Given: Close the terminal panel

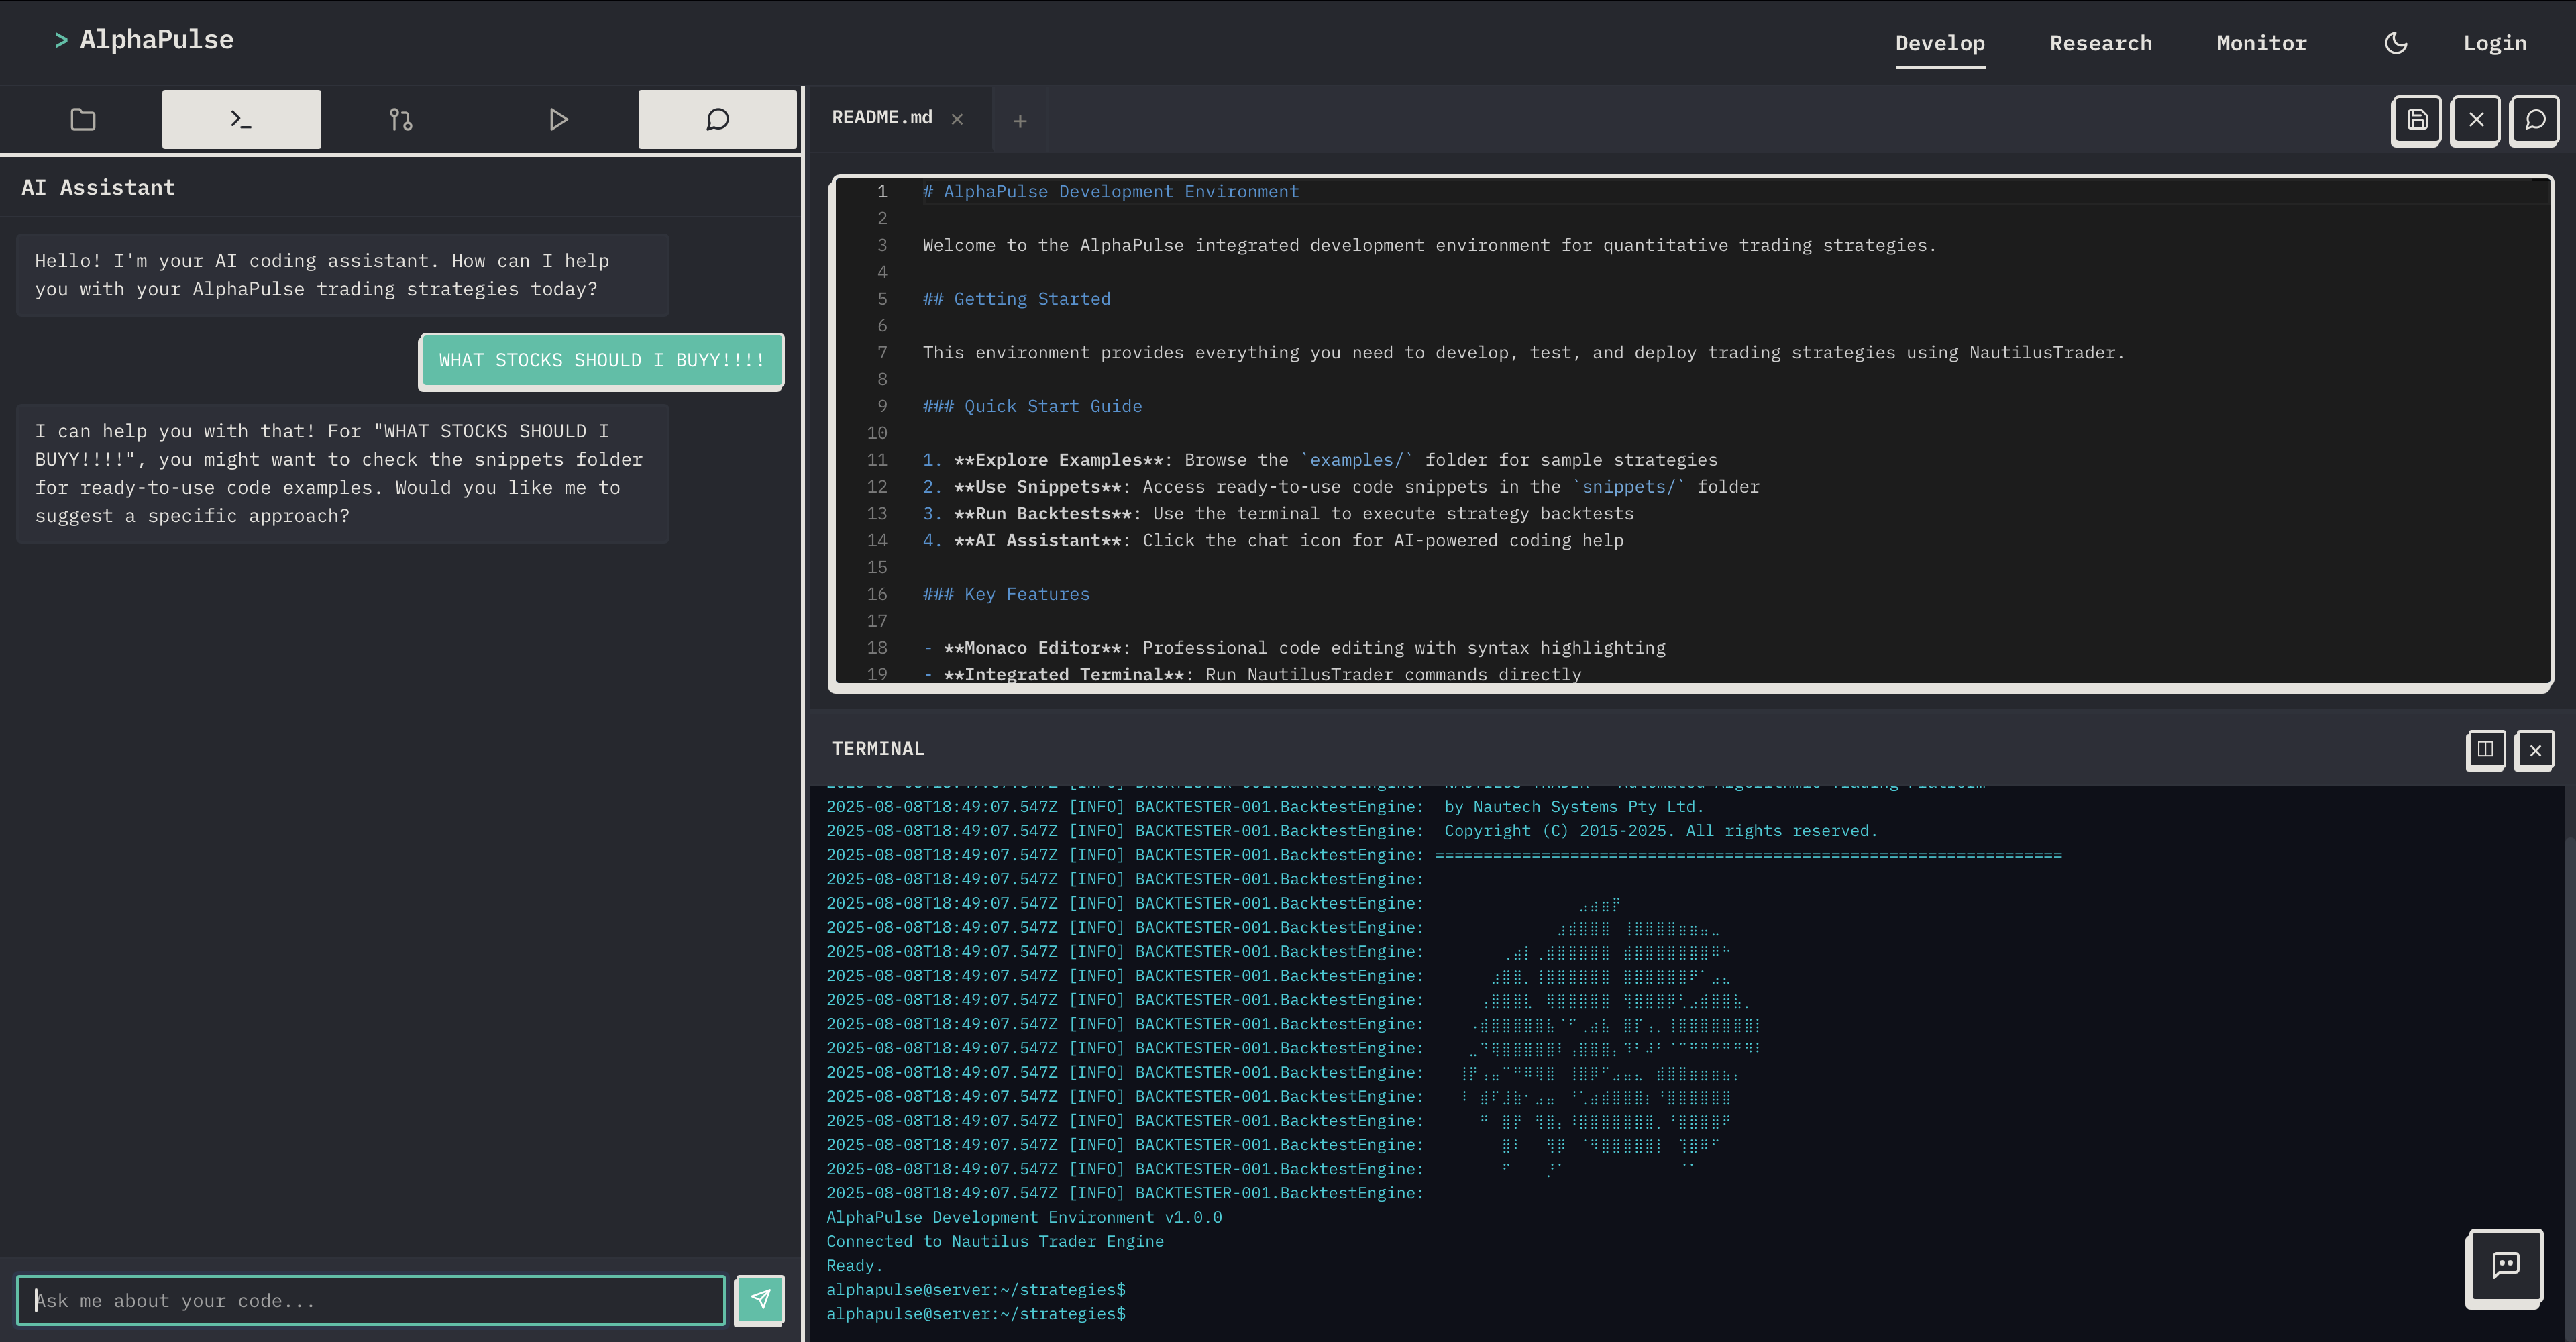Looking at the screenshot, I should [x=2535, y=749].
